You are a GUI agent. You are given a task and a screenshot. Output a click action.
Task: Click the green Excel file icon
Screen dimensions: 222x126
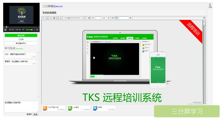pos(70,108)
